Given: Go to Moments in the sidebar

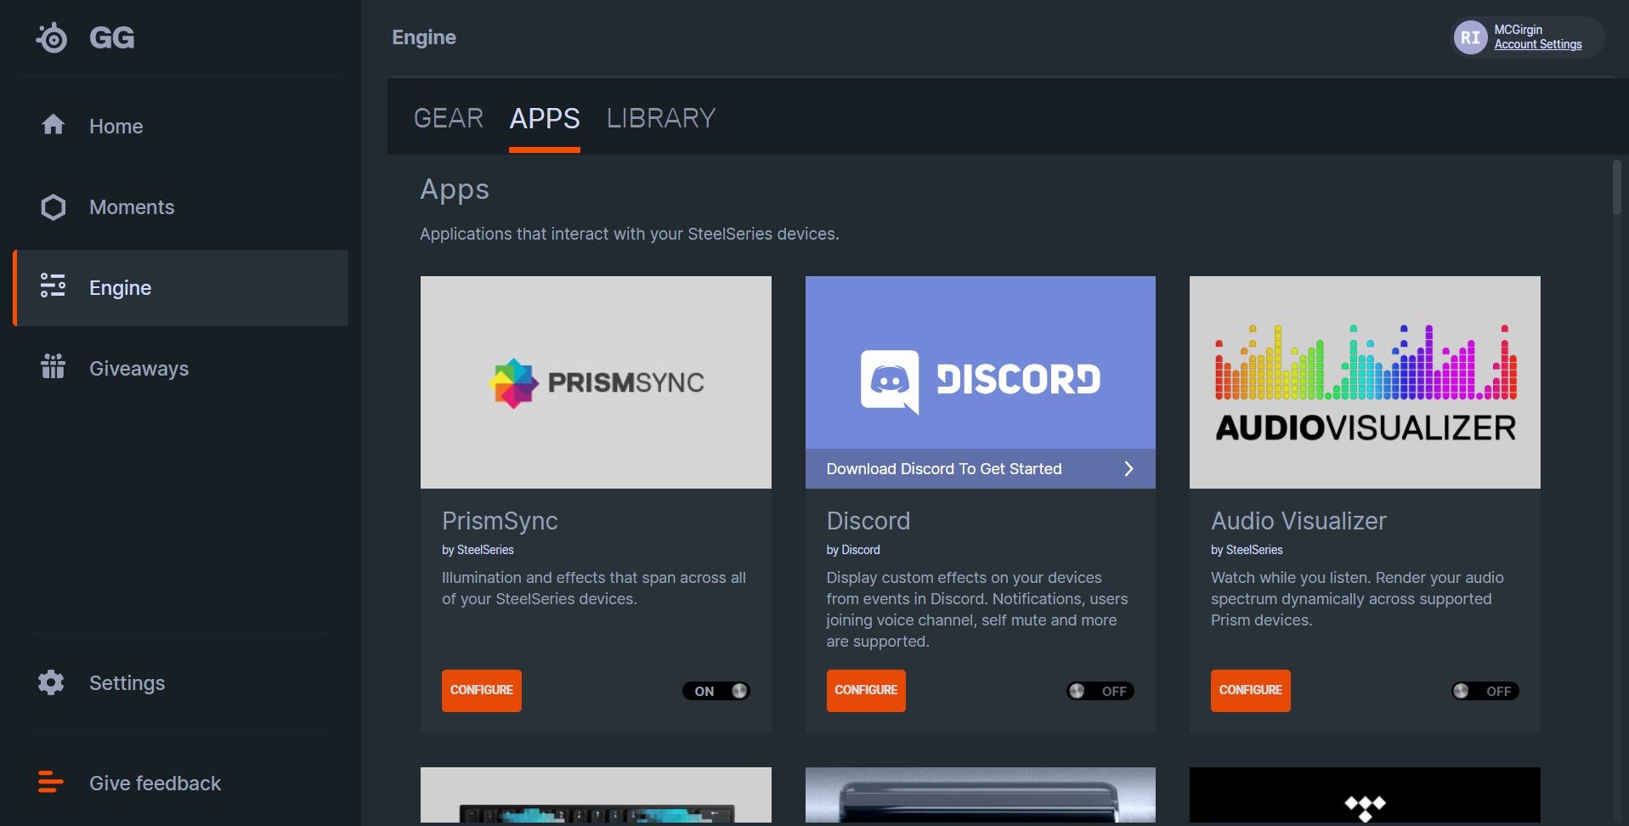Looking at the screenshot, I should [x=181, y=207].
